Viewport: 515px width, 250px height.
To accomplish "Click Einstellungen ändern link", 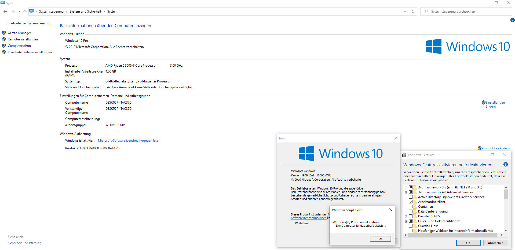I will point(495,104).
